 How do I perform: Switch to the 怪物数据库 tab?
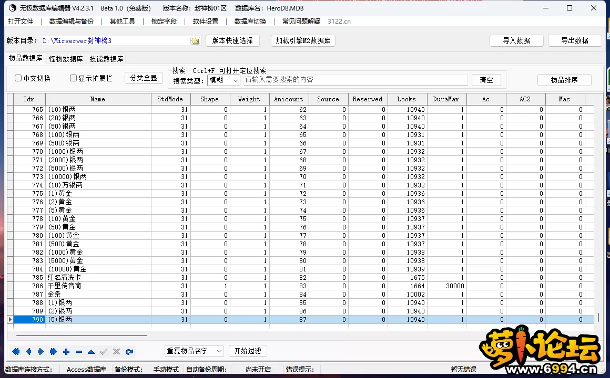coord(66,59)
